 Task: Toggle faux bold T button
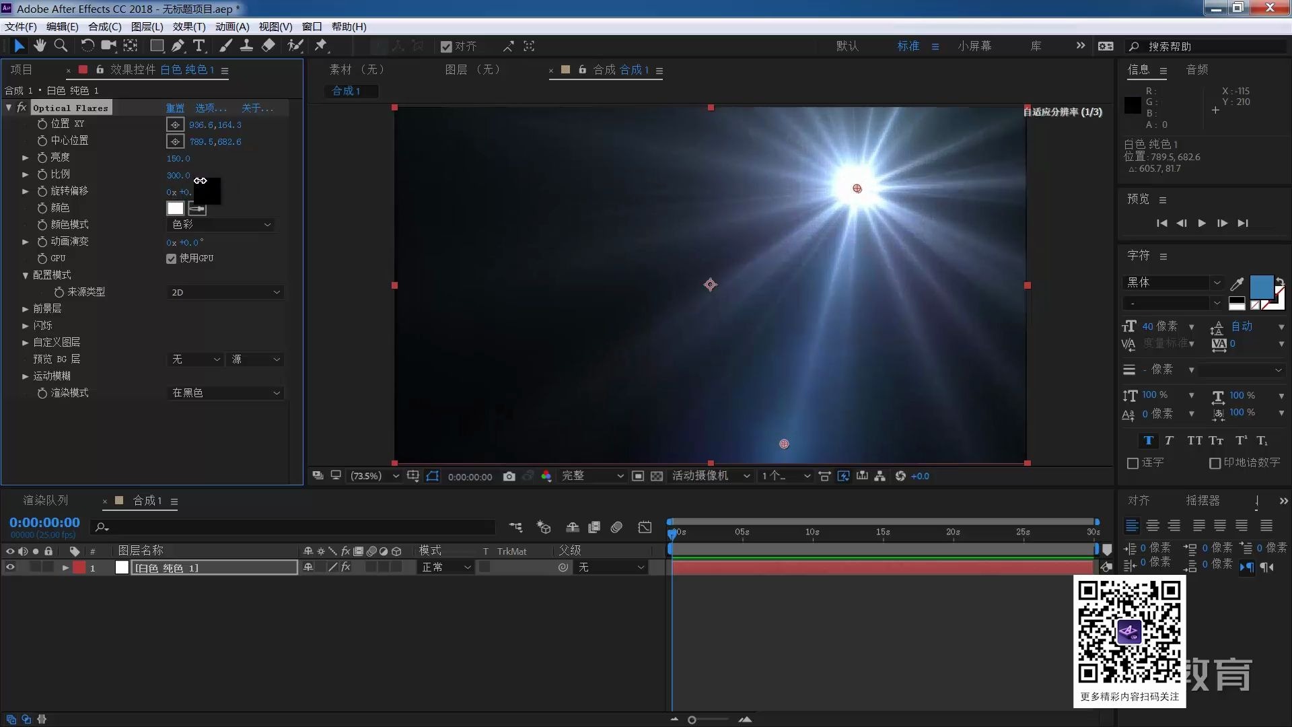coord(1149,441)
